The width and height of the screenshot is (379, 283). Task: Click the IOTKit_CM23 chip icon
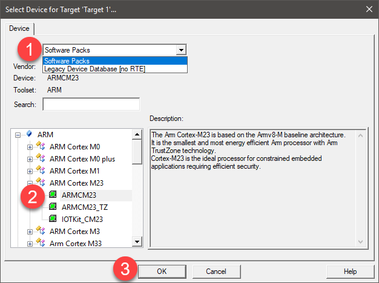tap(53, 218)
